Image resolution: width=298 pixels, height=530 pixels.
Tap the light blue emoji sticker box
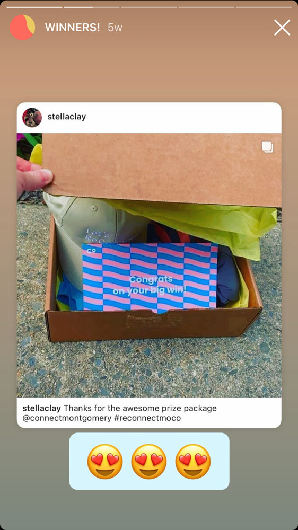pos(149,462)
